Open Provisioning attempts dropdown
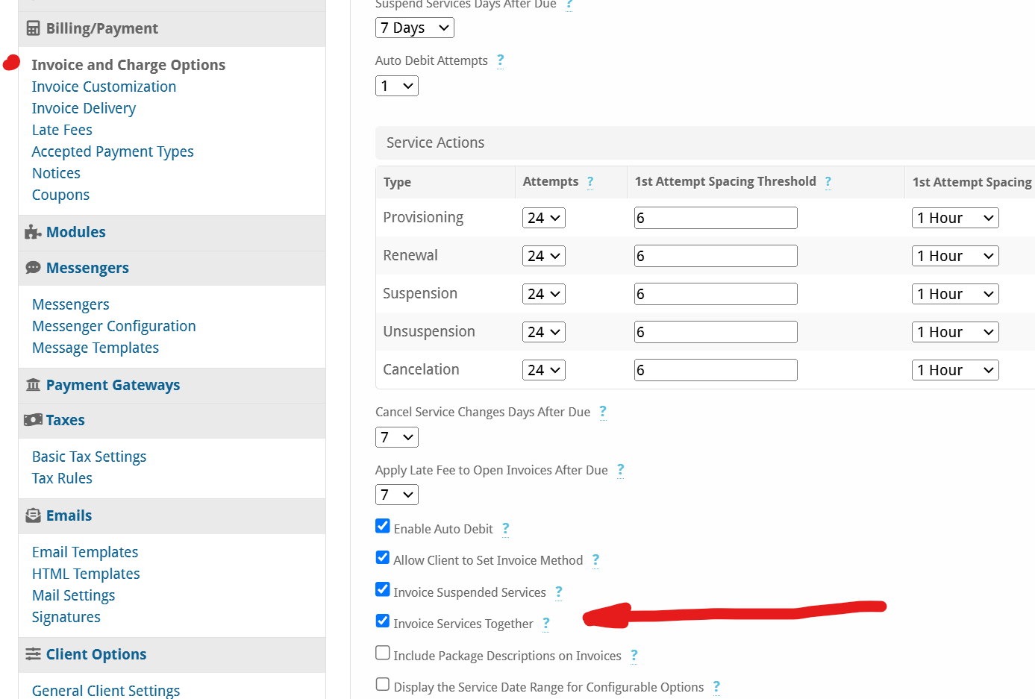The height and width of the screenshot is (699, 1035). pos(543,218)
